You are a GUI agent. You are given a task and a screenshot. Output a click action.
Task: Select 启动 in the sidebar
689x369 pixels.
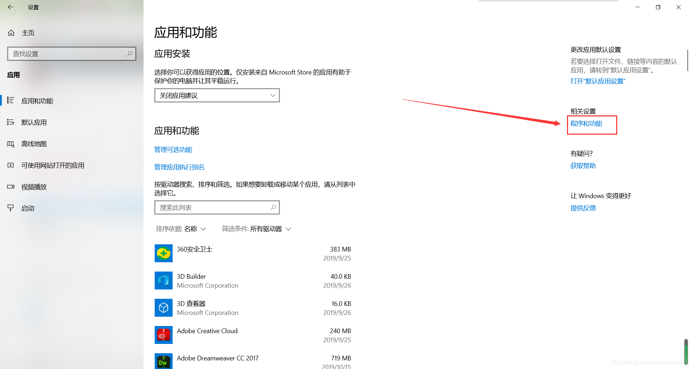27,208
